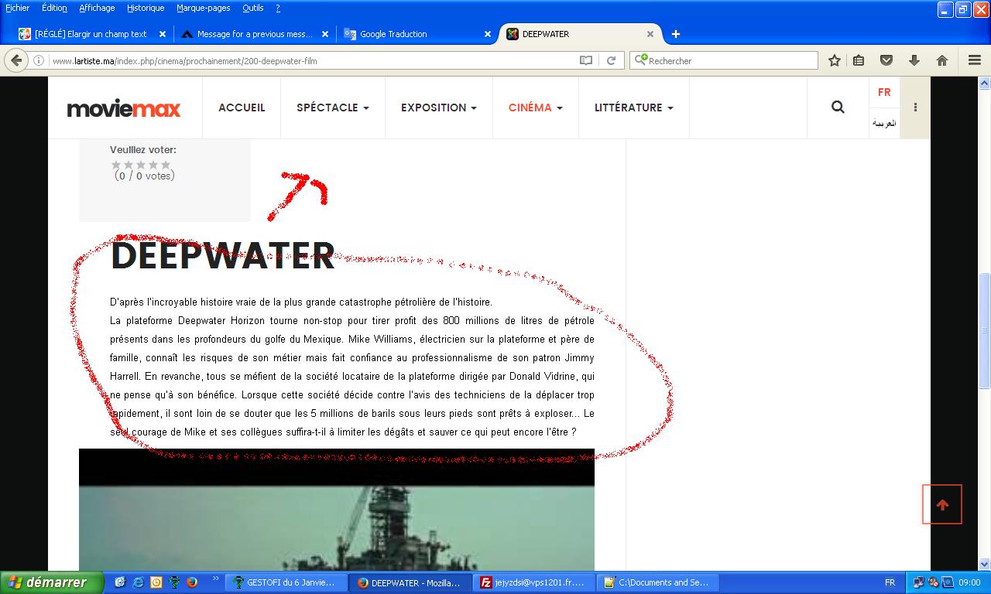Expand the LITTÉRATURE dropdown menu

coord(634,108)
